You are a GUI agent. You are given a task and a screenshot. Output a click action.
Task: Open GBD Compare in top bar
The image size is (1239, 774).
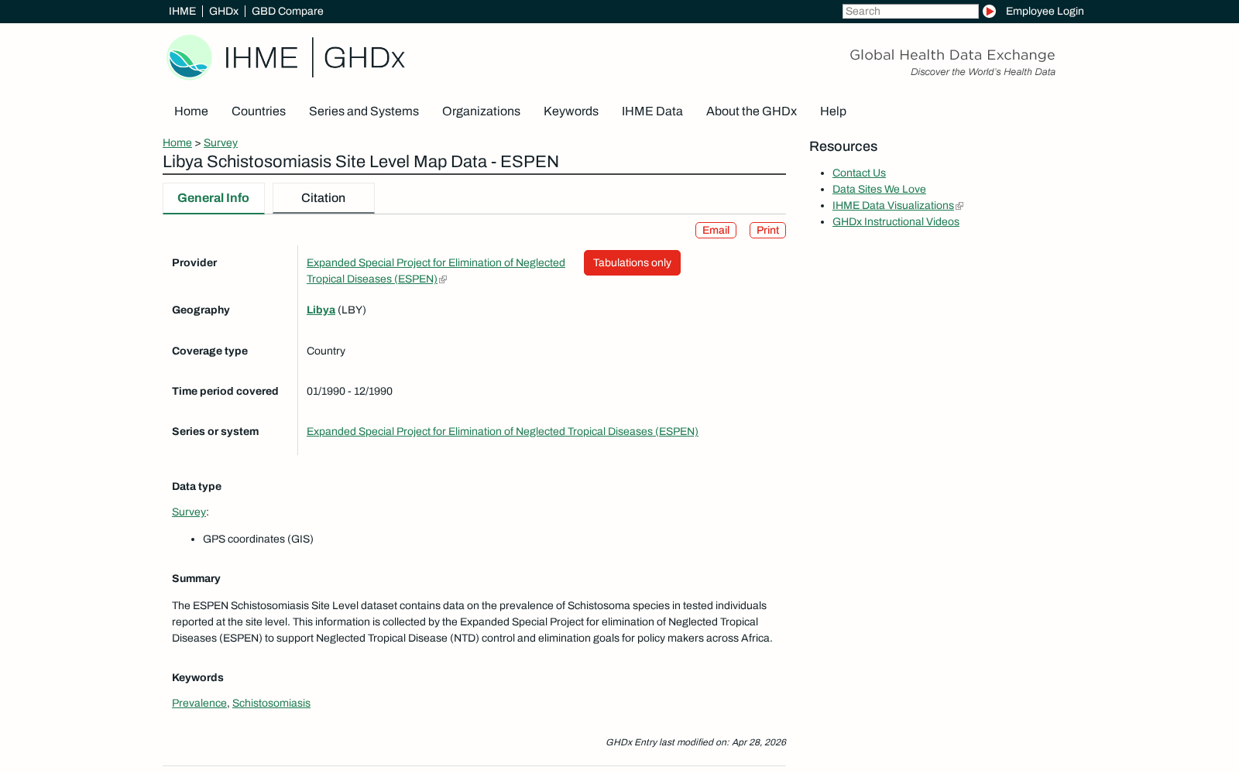coord(287,11)
